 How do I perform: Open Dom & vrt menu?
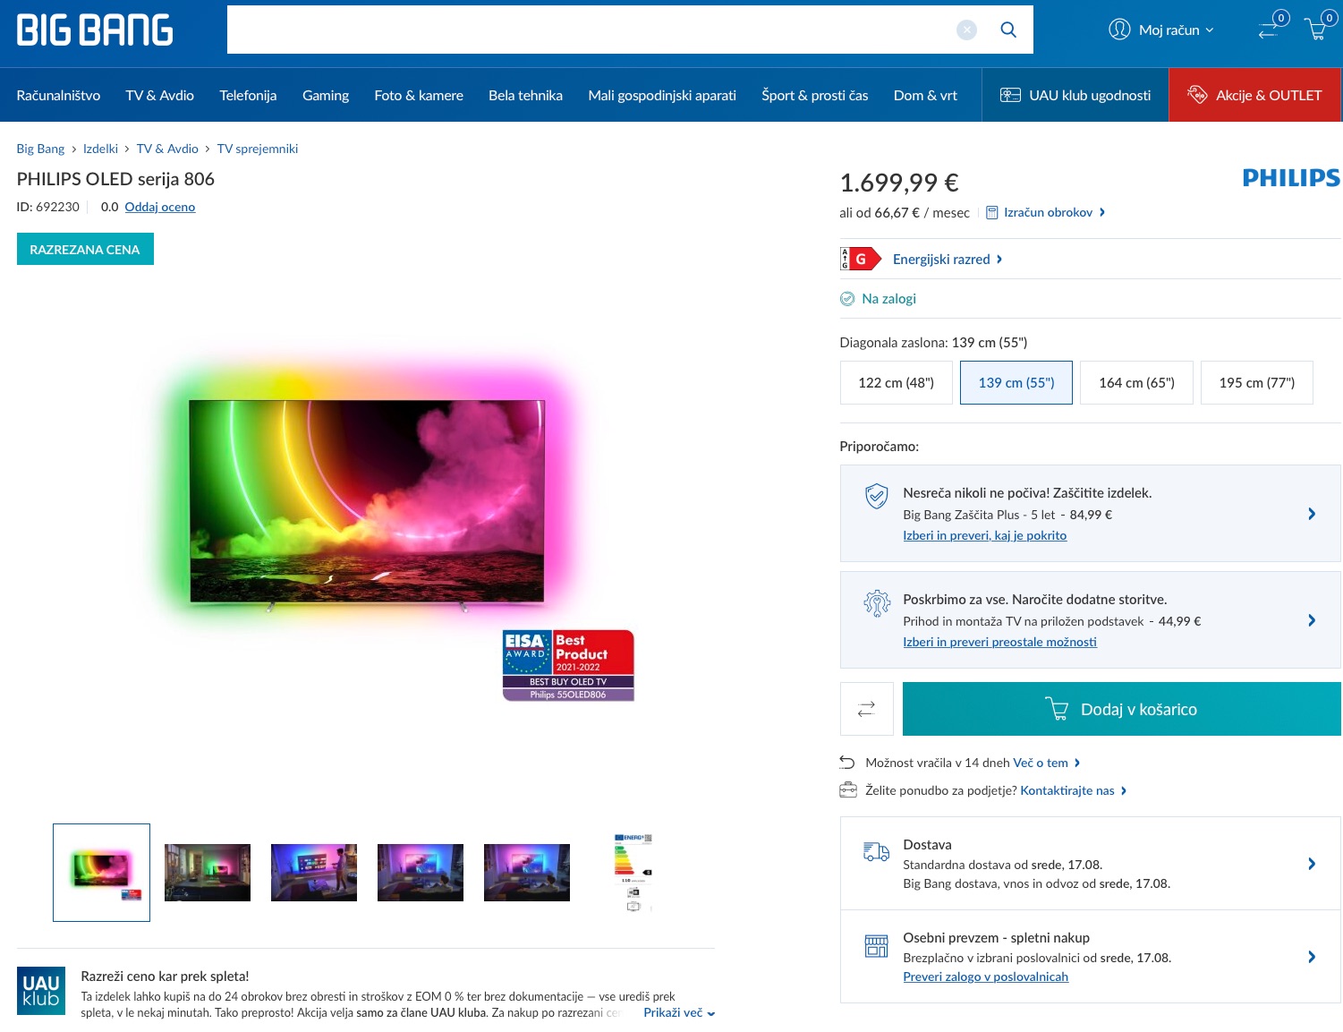[x=925, y=95]
